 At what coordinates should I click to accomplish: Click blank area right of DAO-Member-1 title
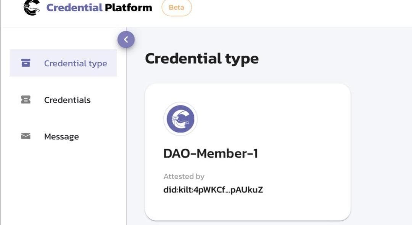(x=302, y=153)
